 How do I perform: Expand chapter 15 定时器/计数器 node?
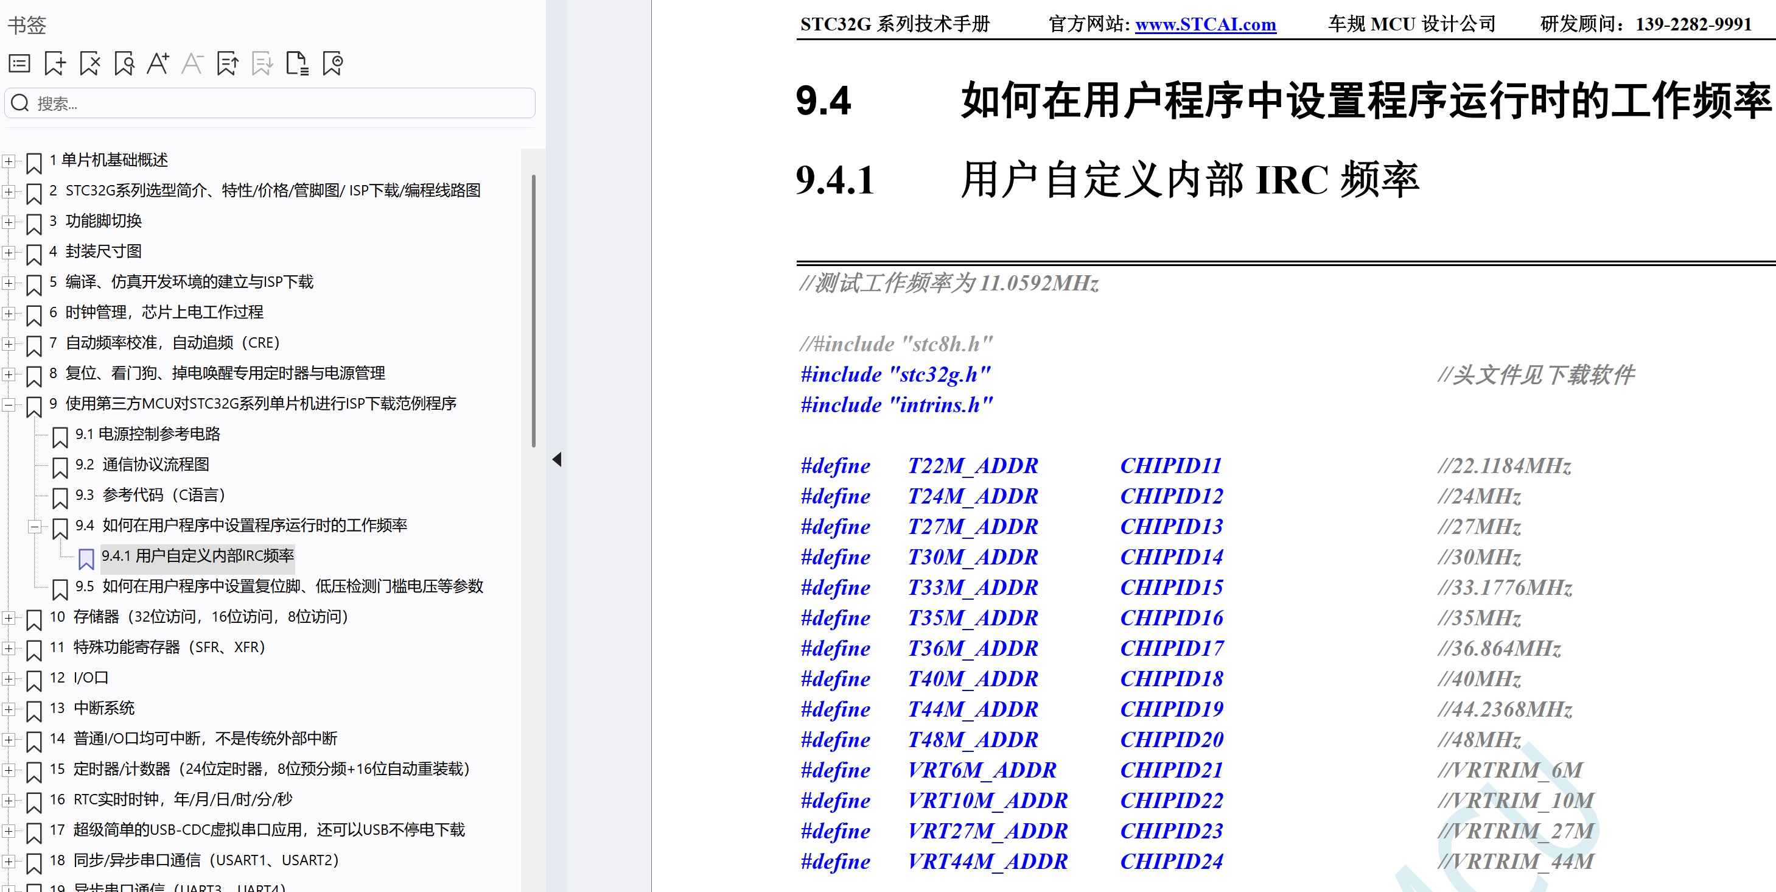(x=9, y=770)
